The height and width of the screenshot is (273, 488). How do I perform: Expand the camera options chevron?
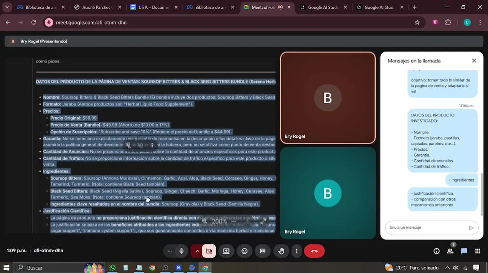click(197, 251)
